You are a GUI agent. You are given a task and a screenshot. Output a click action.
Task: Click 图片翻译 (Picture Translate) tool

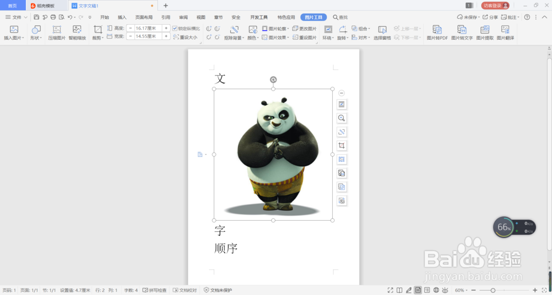(x=505, y=34)
